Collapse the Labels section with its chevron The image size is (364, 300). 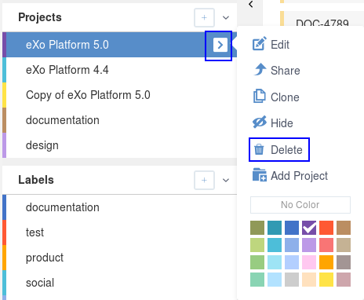(x=226, y=180)
